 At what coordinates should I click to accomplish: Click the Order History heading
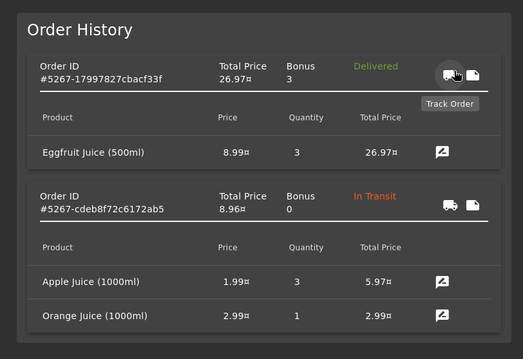coord(80,30)
